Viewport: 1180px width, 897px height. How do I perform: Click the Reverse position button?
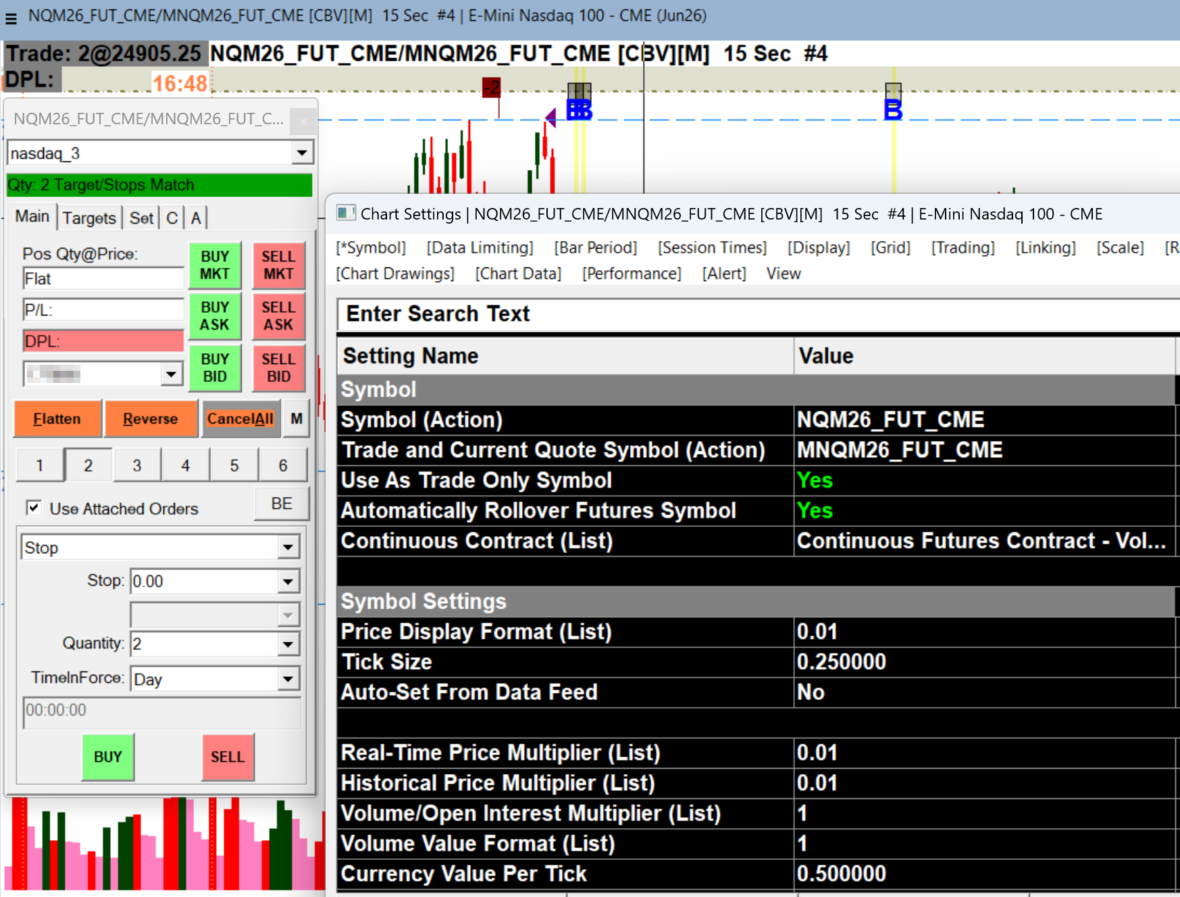click(151, 419)
